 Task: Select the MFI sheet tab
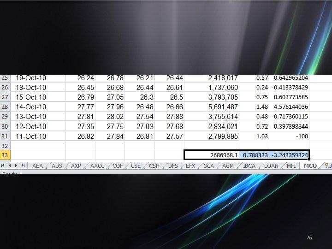(291, 166)
